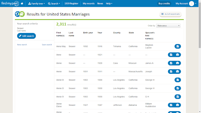Open the My Account menu
The height and width of the screenshot is (113, 201).
(x=182, y=3)
